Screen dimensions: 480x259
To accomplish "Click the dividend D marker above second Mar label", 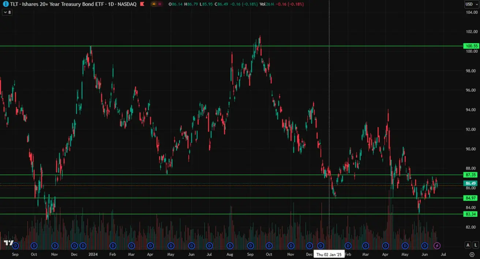I will tap(365, 245).
